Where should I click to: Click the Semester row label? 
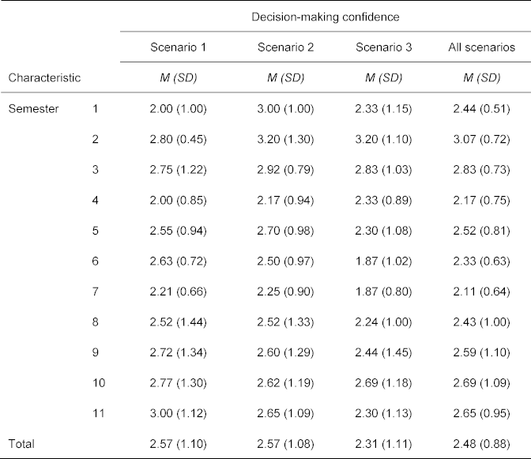tap(33, 109)
